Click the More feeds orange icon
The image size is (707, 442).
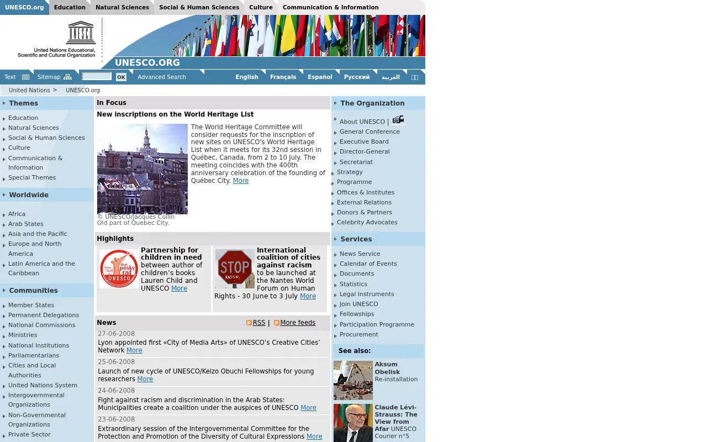coord(277,323)
